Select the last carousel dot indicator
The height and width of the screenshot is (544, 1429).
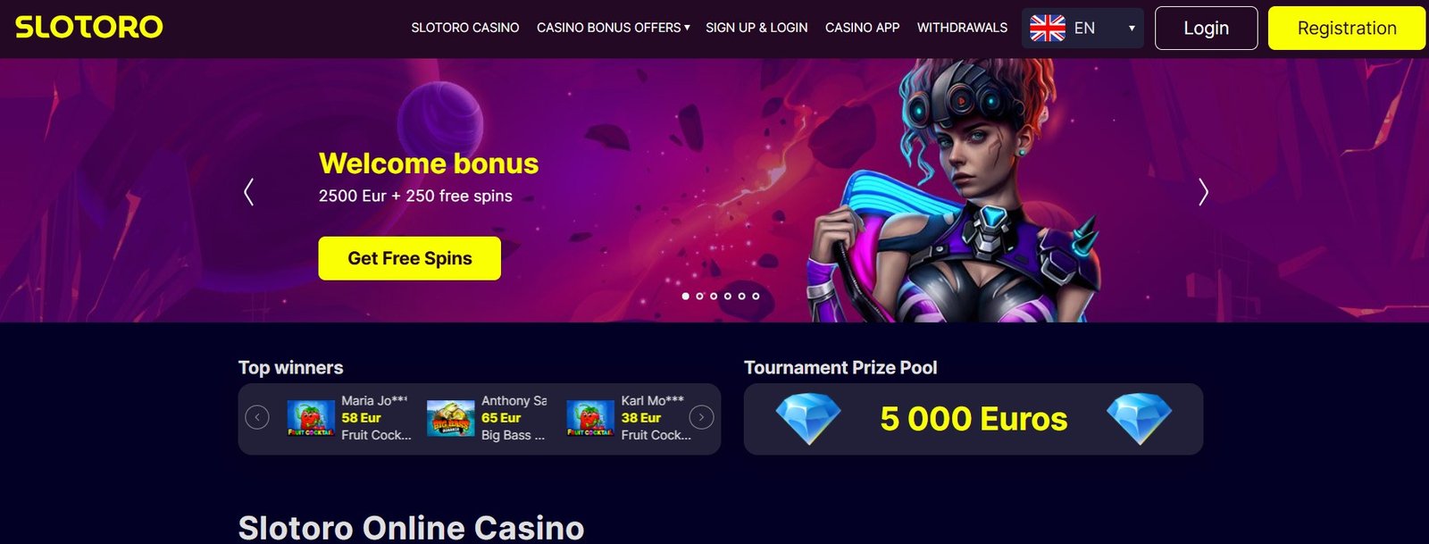[x=756, y=296]
